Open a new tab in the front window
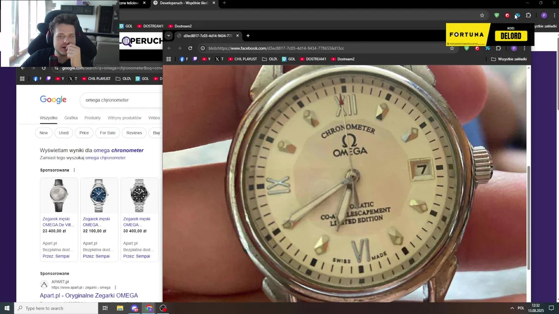Viewport: 559px width, 314px height. (248, 36)
